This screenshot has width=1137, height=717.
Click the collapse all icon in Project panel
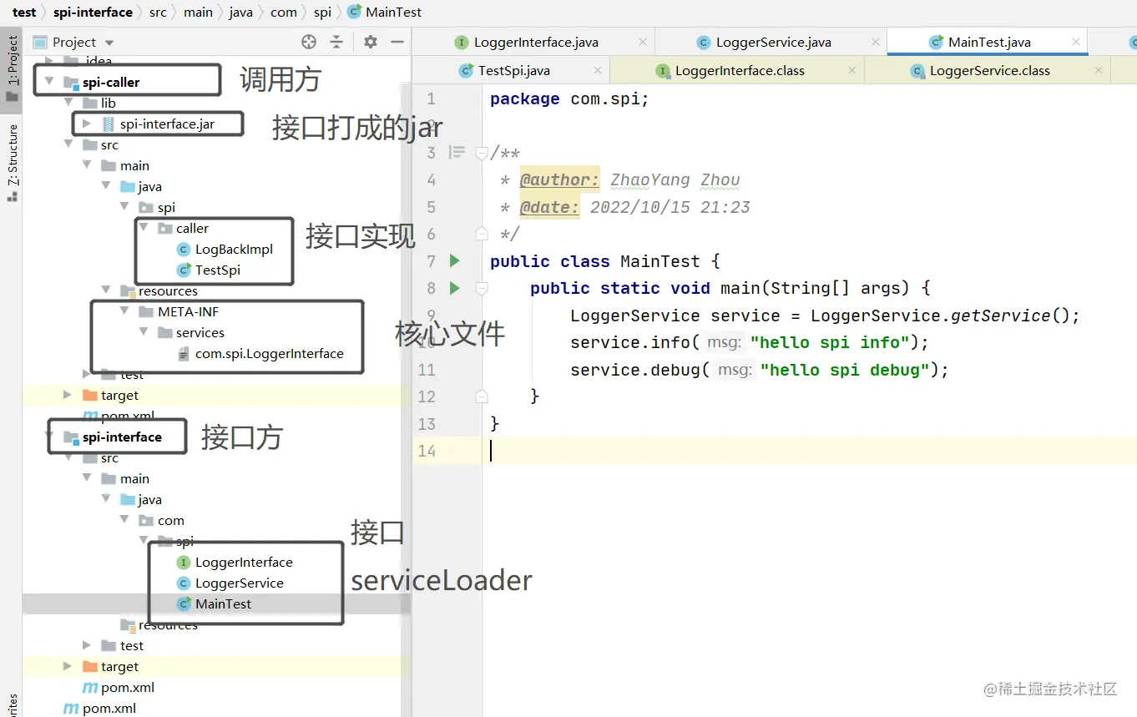coord(336,42)
